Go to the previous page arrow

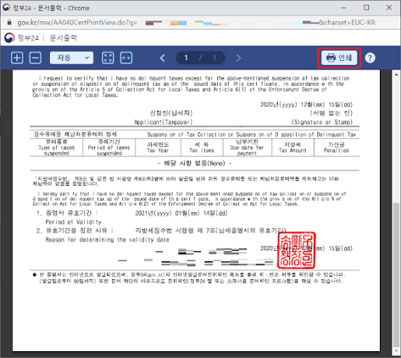pos(162,58)
